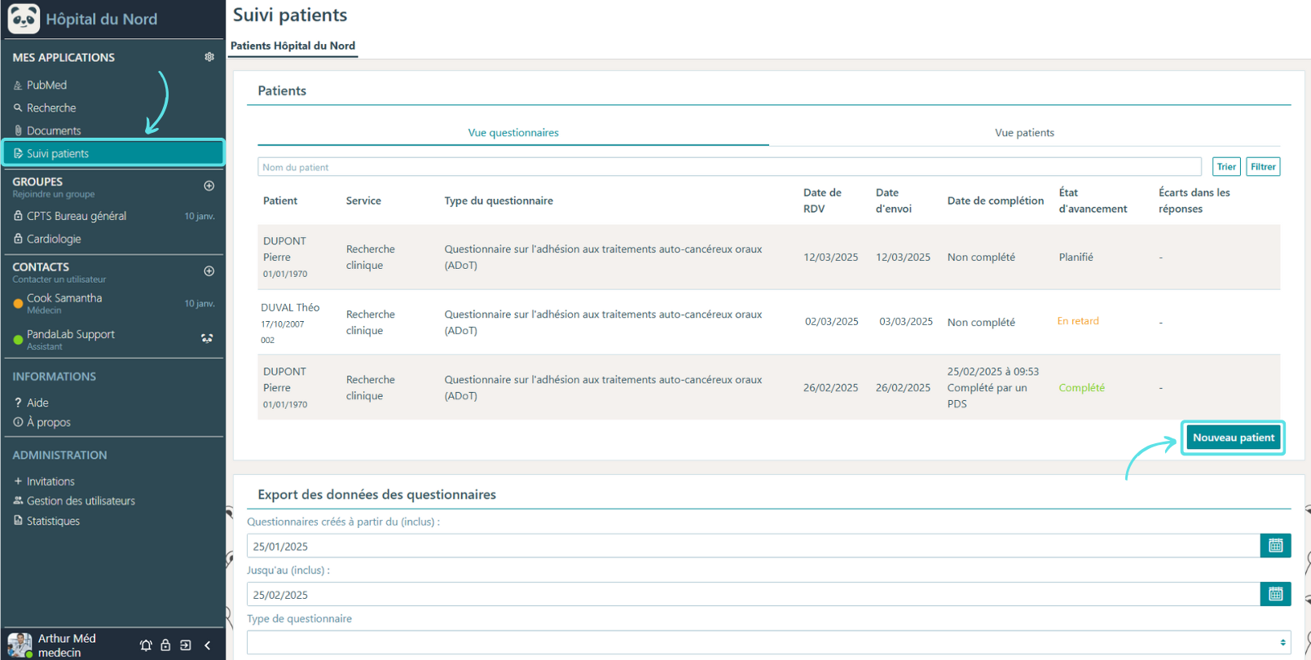Click the Trier button
The image size is (1311, 660).
tap(1226, 167)
